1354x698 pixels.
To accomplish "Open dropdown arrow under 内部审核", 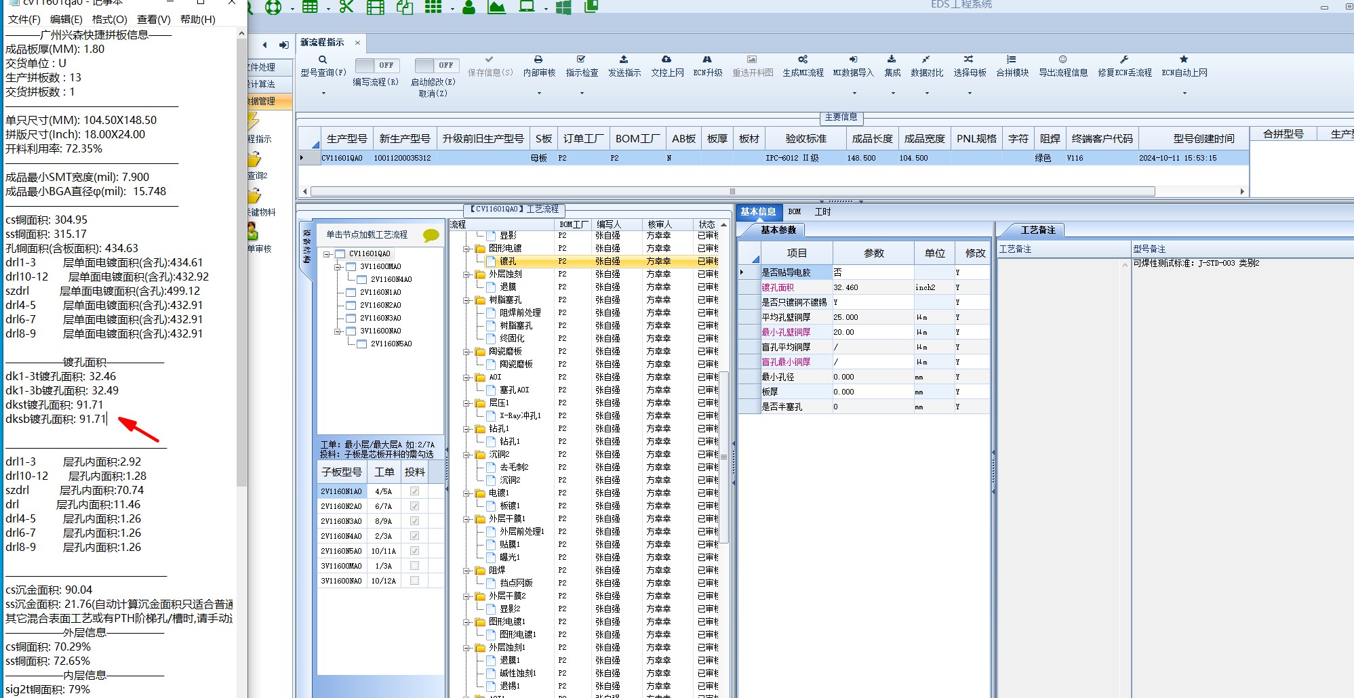I will 539,94.
